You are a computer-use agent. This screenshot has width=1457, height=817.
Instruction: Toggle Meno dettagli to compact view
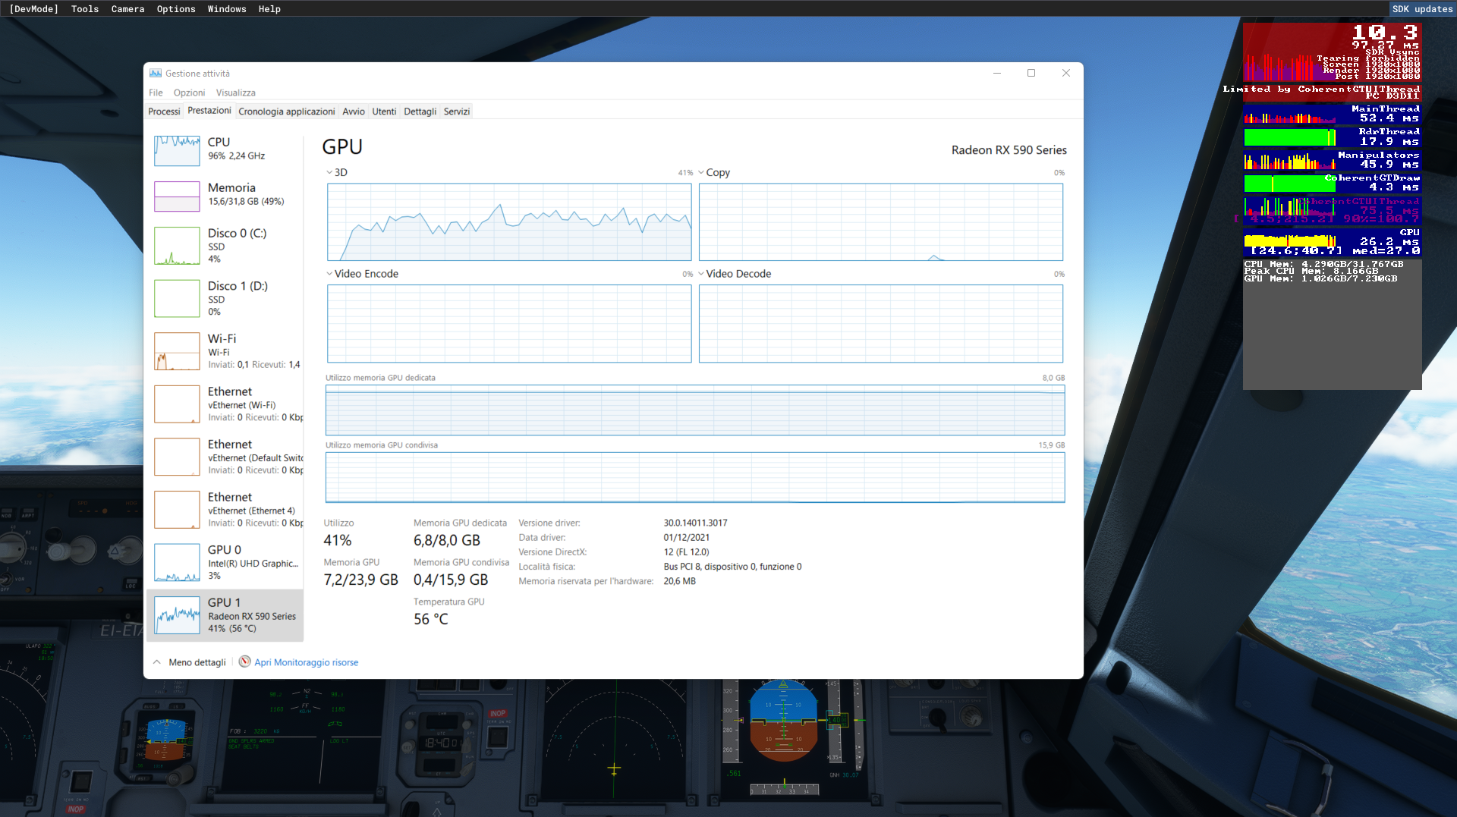pos(188,661)
